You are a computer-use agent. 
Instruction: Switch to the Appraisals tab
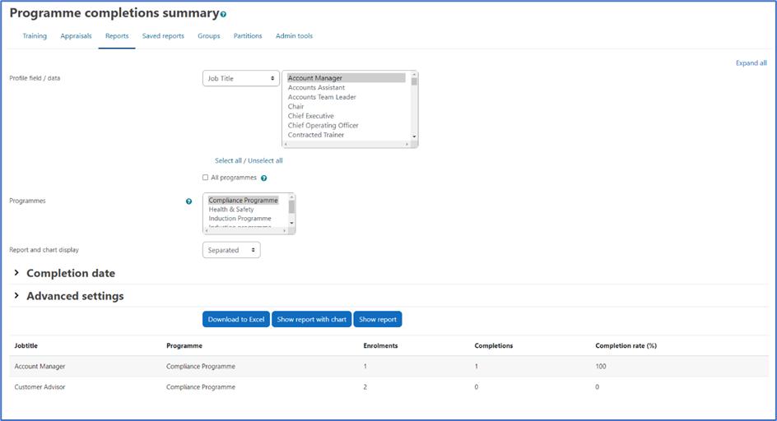[x=76, y=35]
